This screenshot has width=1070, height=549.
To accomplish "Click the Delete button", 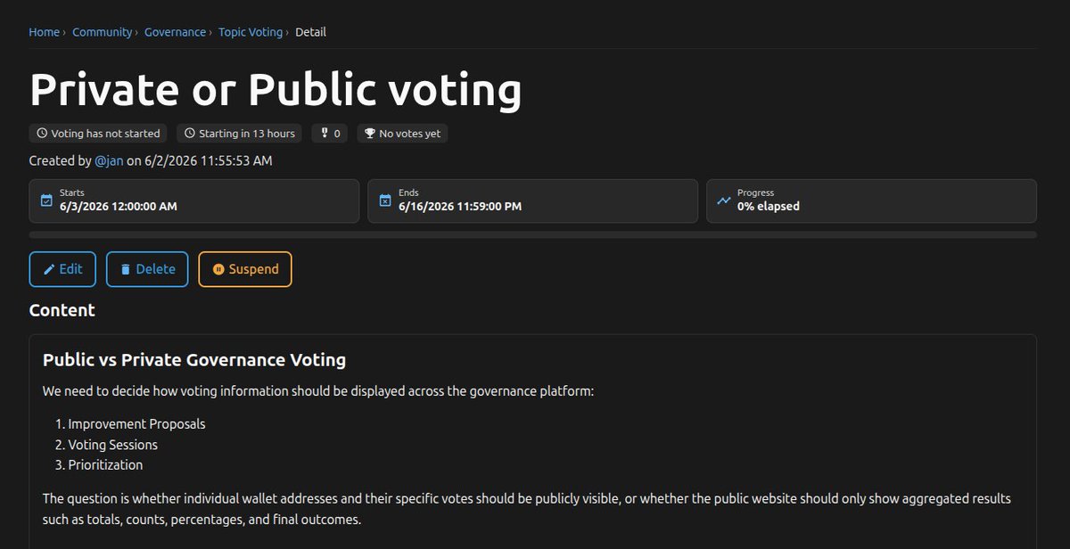I will [147, 269].
